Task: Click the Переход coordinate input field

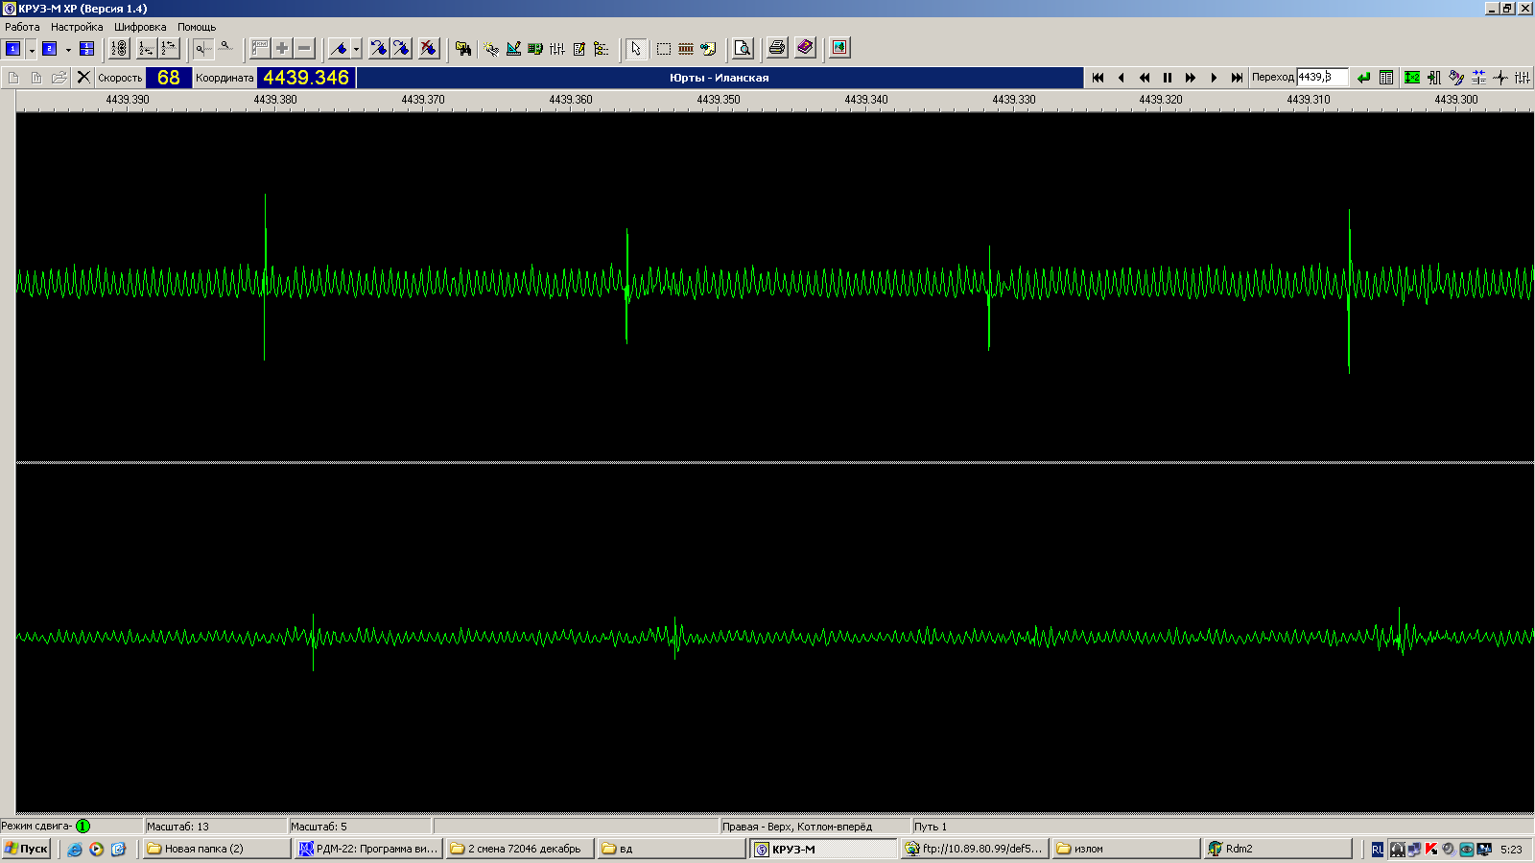Action: pos(1321,78)
